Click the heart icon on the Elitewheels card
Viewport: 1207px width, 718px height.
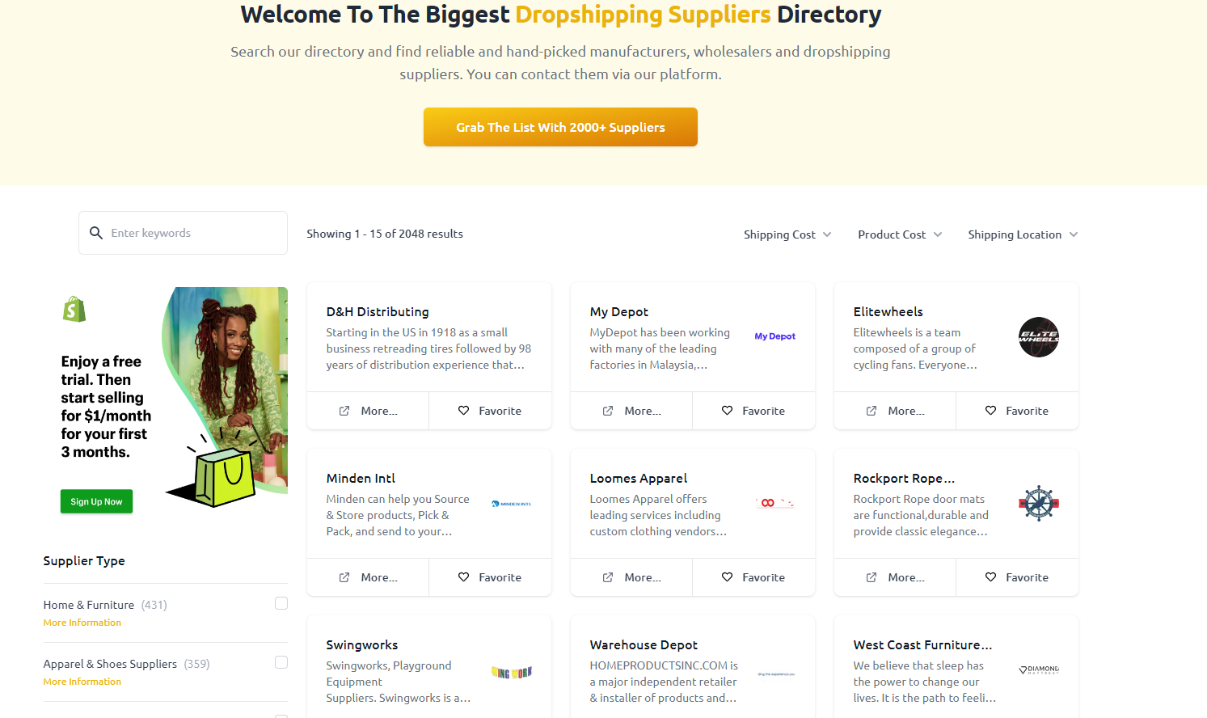point(991,411)
